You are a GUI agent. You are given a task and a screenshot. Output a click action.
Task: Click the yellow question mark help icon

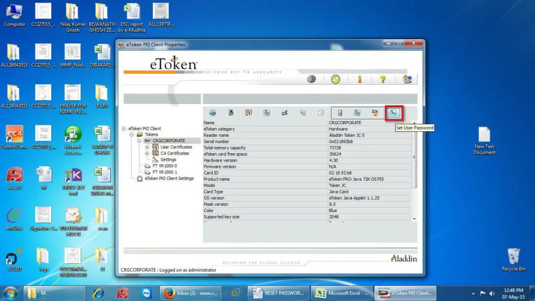(x=383, y=79)
